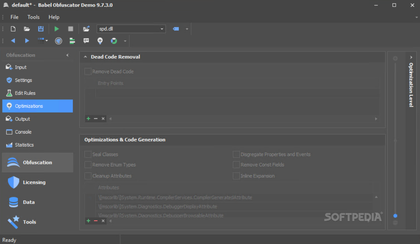420x244 pixels.
Task: Open the File menu
Action: [x=15, y=17]
